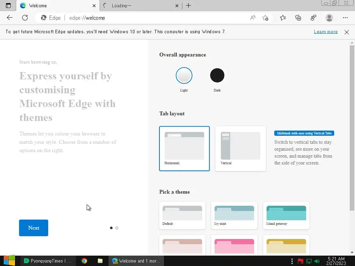Image resolution: width=355 pixels, height=266 pixels.
Task: Open the Collections icon
Action: 298,18
